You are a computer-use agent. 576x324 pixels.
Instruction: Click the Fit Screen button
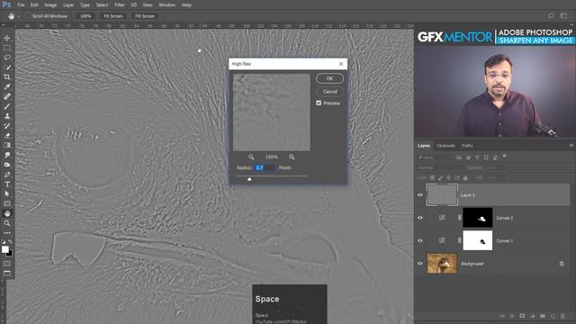(x=113, y=16)
